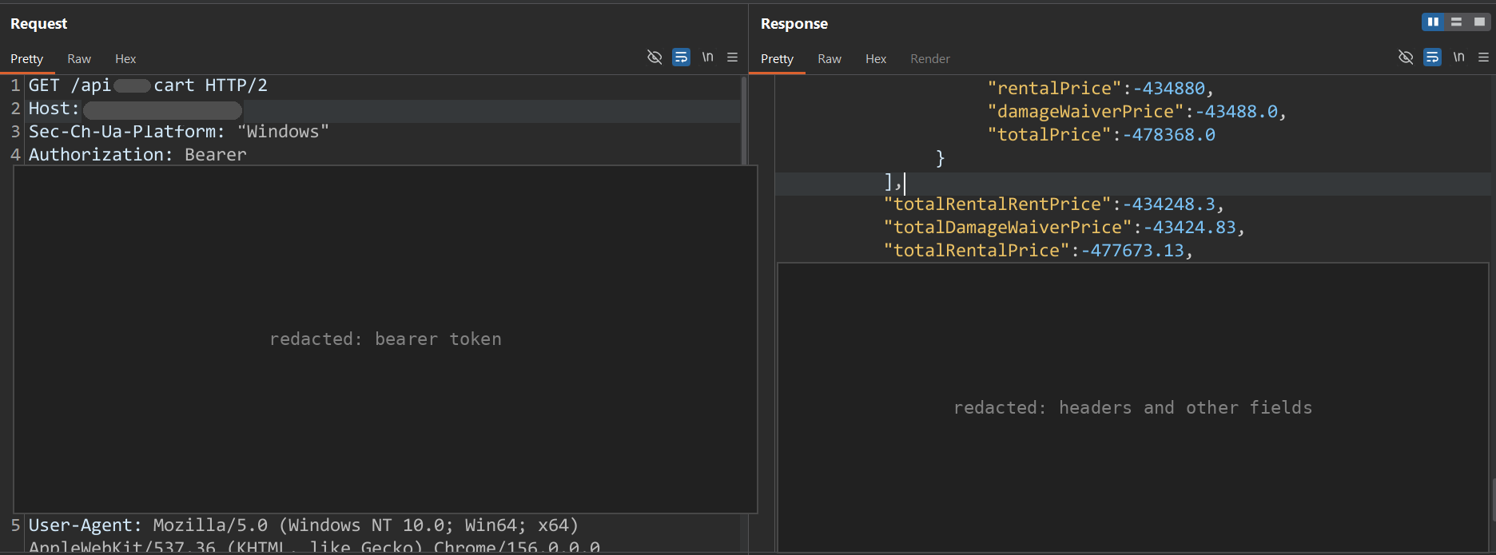This screenshot has height=555, width=1496.
Task: Toggle hide non-printable icon in Request panel
Action: click(x=654, y=57)
